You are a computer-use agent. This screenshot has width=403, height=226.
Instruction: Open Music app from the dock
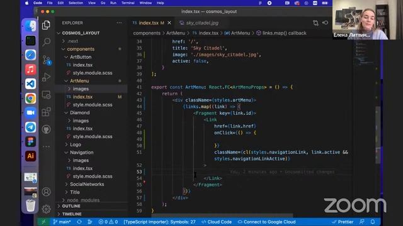click(30, 70)
